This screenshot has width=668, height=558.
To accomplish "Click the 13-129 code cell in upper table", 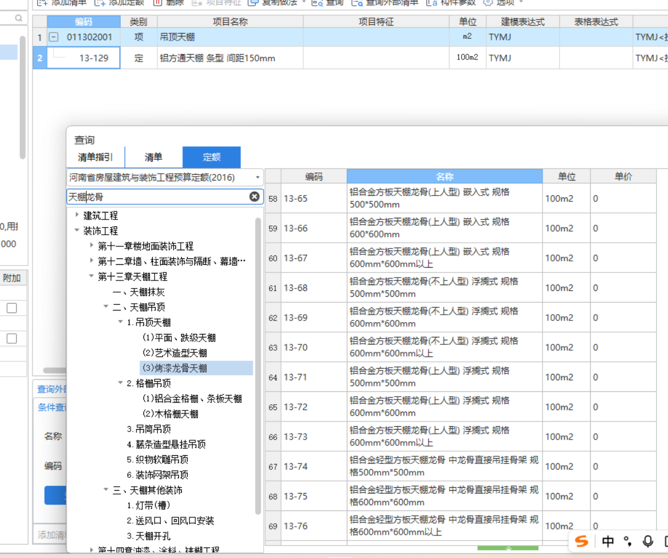I will (84, 58).
